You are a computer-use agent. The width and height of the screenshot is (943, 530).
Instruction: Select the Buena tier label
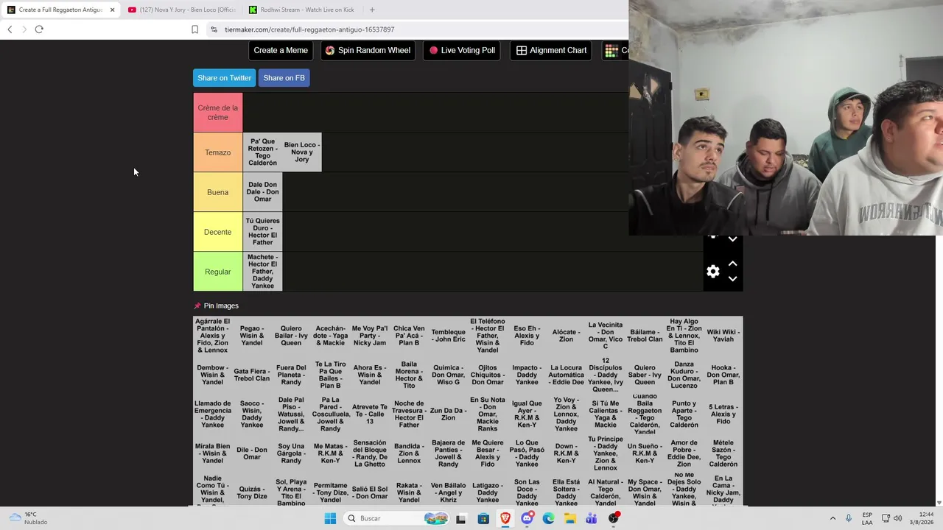coord(217,192)
